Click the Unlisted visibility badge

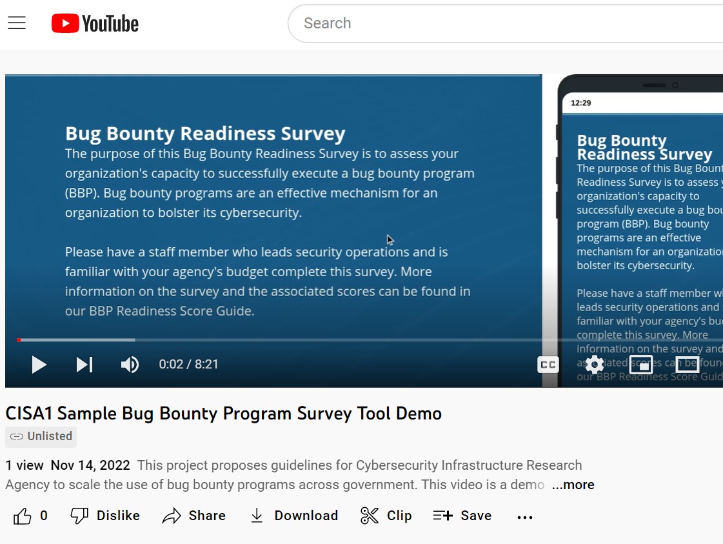pyautogui.click(x=41, y=436)
